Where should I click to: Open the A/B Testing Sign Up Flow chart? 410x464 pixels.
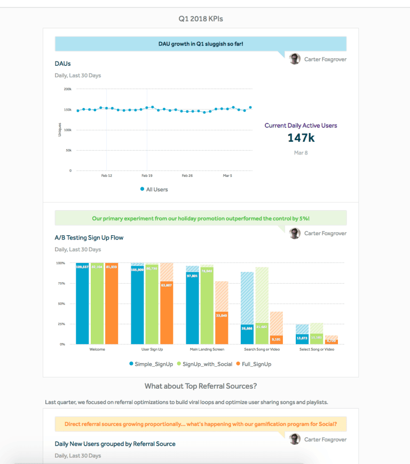tap(89, 237)
